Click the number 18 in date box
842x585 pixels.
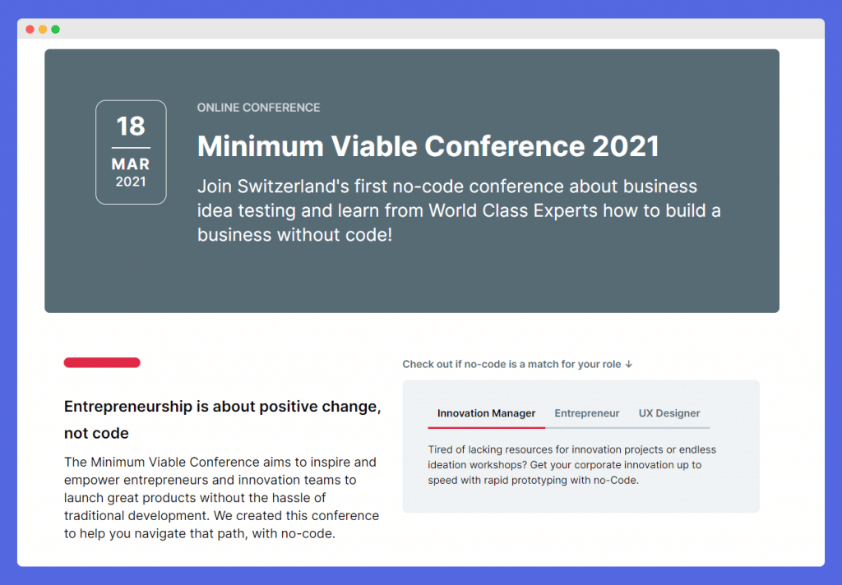(131, 127)
